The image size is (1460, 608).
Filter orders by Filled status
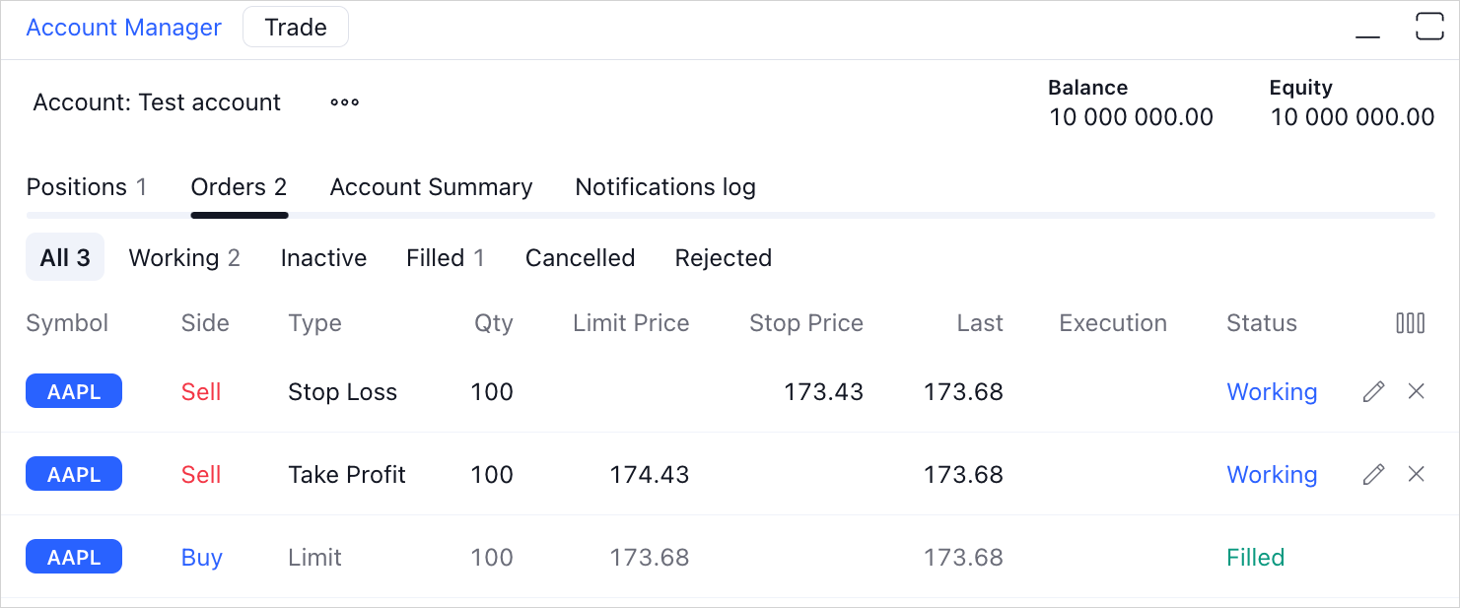[x=445, y=258]
